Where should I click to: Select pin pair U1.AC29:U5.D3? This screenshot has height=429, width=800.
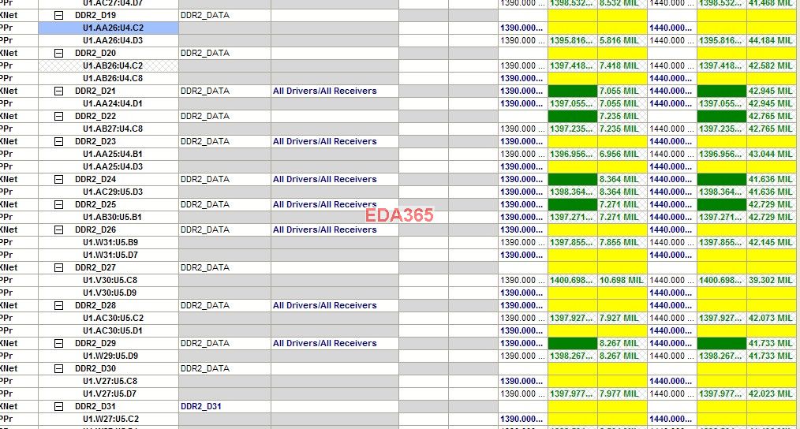(113, 192)
